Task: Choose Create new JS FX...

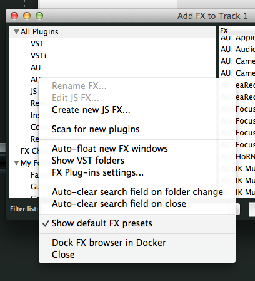Action: click(x=137, y=110)
